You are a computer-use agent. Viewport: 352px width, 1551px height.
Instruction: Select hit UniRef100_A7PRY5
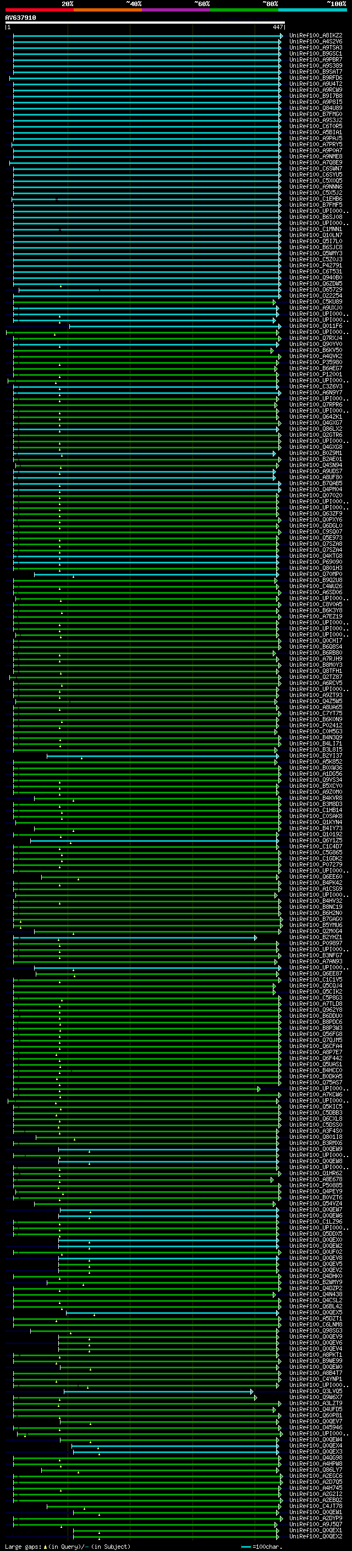coord(316,145)
